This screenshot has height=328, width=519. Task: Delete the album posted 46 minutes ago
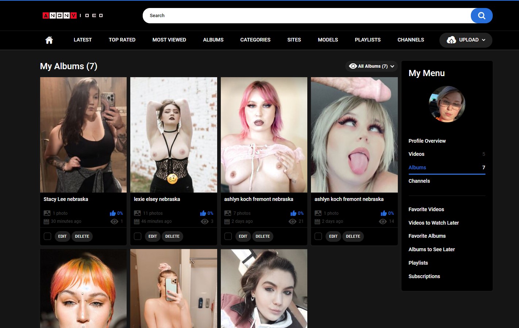[x=172, y=236]
